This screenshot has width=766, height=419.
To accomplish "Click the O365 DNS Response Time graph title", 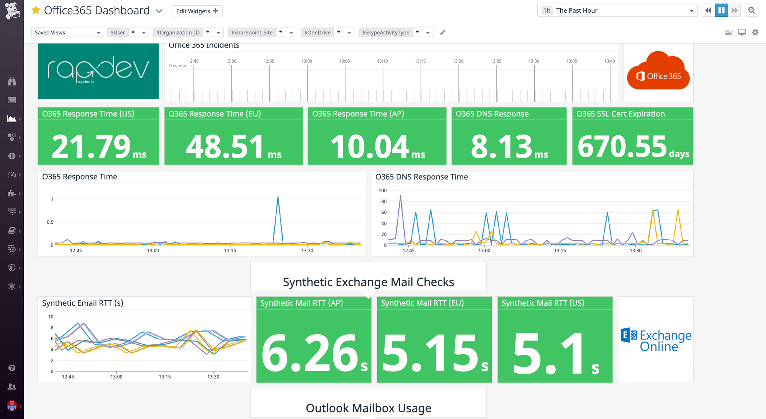I will 421,177.
